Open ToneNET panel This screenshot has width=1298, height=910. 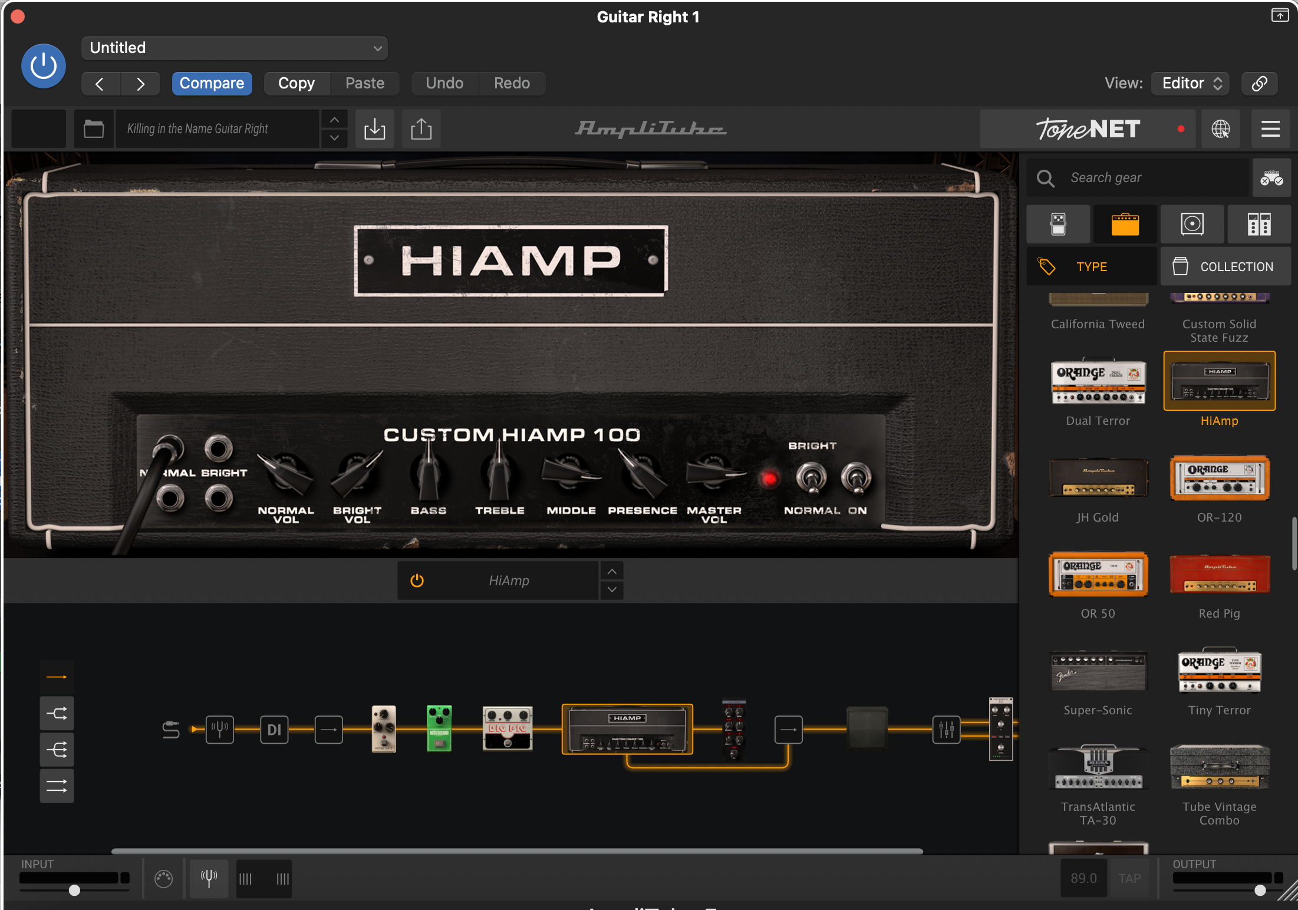coord(1088,128)
